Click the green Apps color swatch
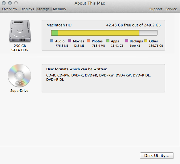The image size is (180, 164). [x=108, y=41]
